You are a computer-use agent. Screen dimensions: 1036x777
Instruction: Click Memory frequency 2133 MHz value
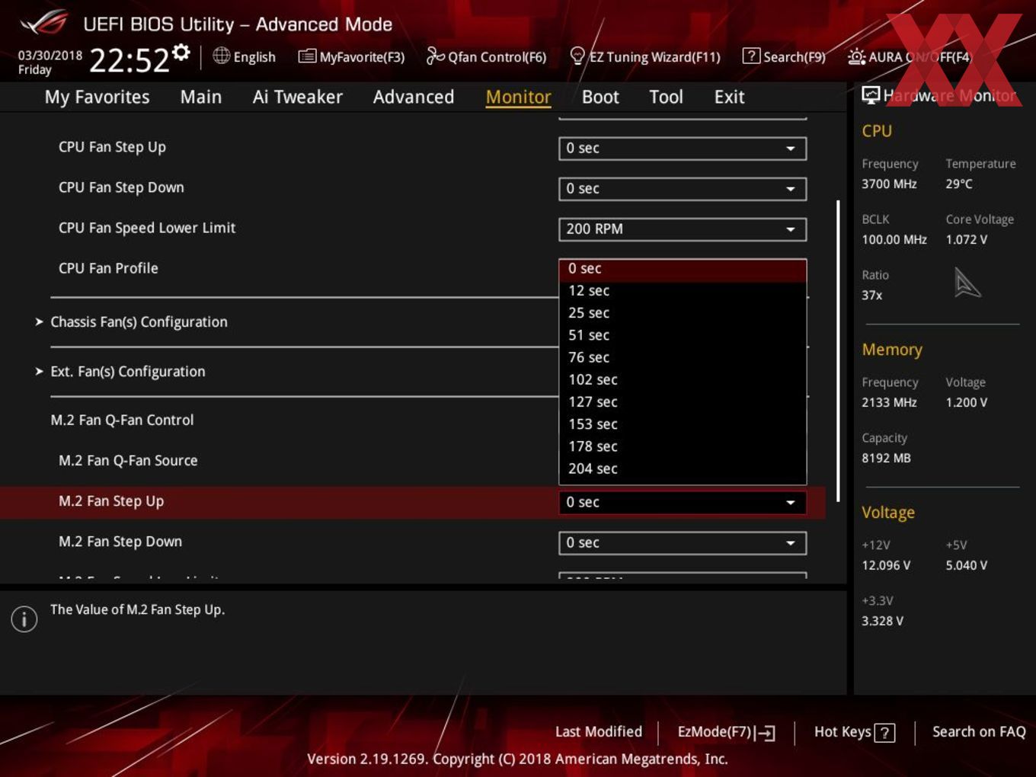pos(889,402)
